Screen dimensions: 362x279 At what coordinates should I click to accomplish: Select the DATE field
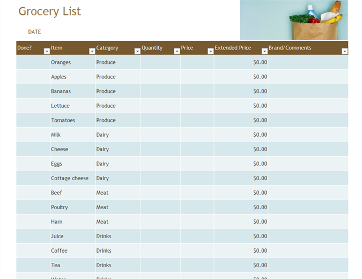(x=34, y=32)
